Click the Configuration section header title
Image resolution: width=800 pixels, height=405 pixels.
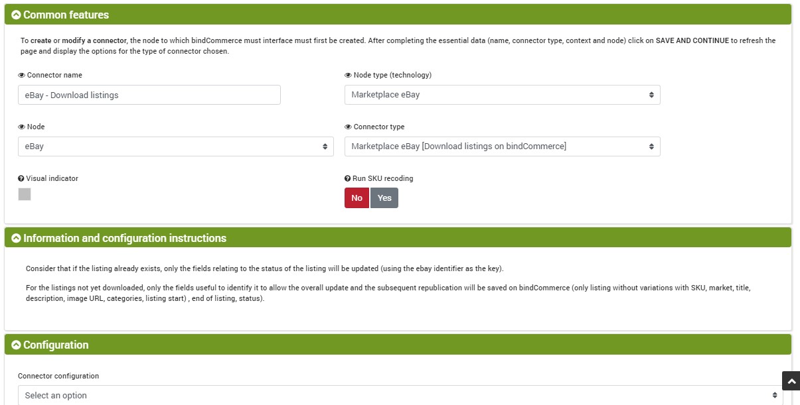tap(56, 345)
